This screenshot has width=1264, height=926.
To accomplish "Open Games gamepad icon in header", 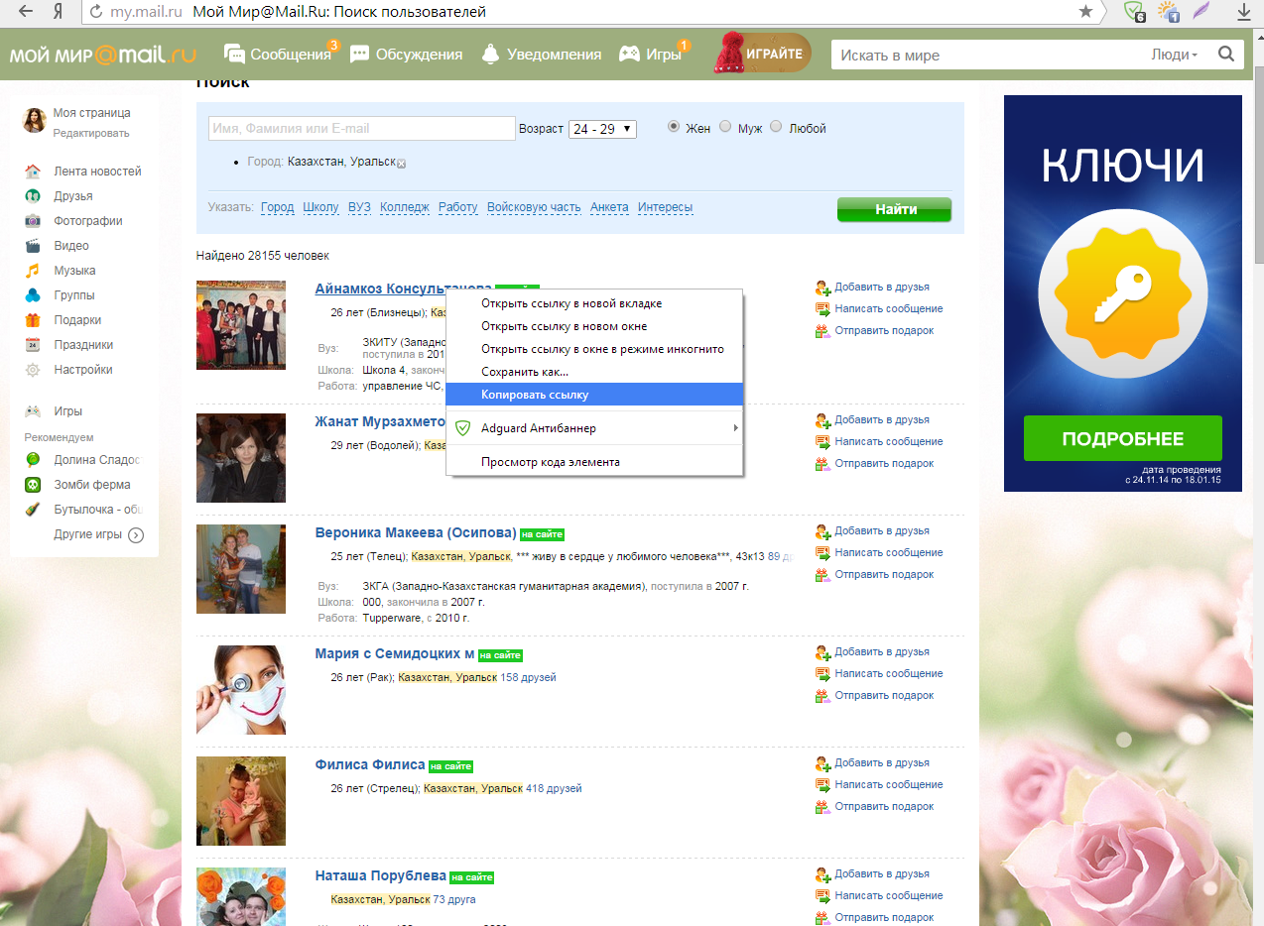I will [629, 55].
